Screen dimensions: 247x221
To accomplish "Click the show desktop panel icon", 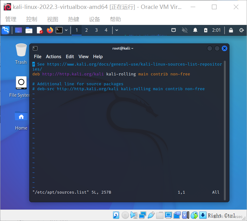I will 18,30.
